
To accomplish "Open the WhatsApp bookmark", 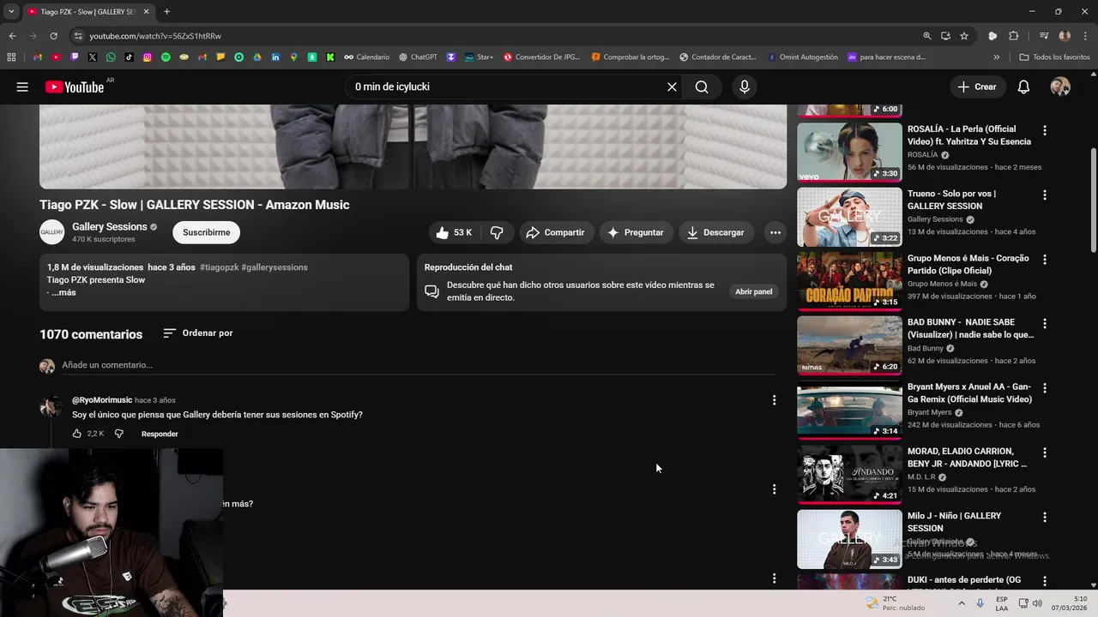I will click(x=111, y=57).
